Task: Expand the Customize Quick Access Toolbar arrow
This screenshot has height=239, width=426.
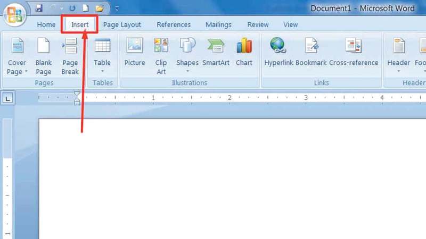Action: click(x=117, y=8)
